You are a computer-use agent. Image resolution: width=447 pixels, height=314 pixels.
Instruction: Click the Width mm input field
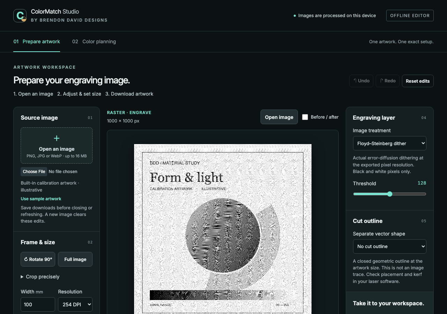pos(38,304)
